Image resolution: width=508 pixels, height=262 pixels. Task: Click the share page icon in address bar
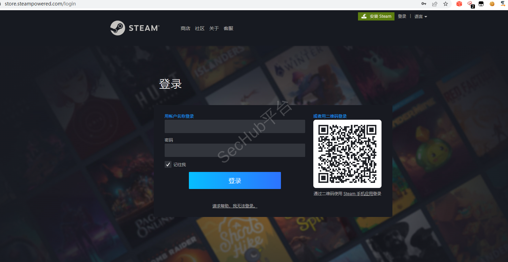(435, 4)
